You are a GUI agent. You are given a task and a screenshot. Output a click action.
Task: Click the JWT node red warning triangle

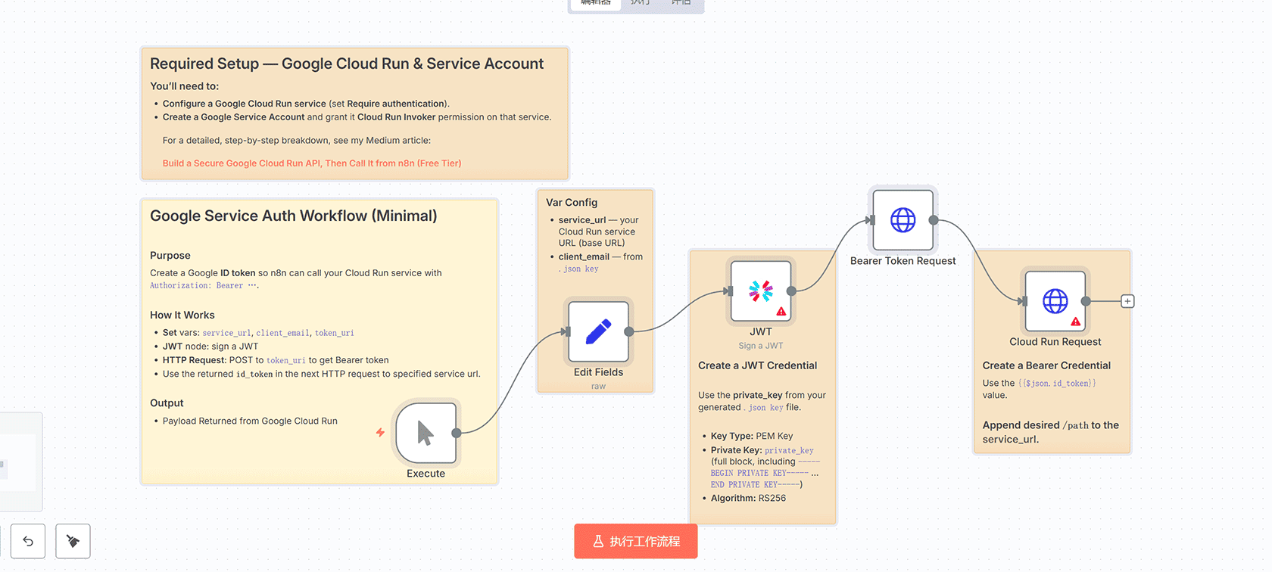781,312
